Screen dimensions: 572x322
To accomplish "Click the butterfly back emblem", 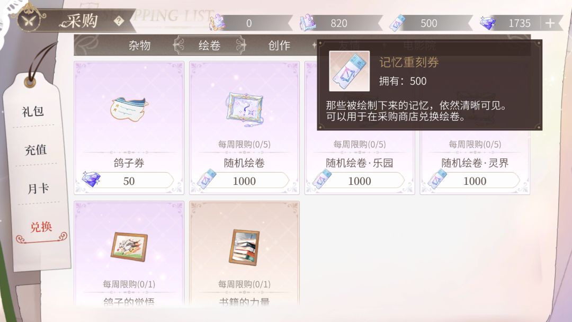I will (x=29, y=20).
